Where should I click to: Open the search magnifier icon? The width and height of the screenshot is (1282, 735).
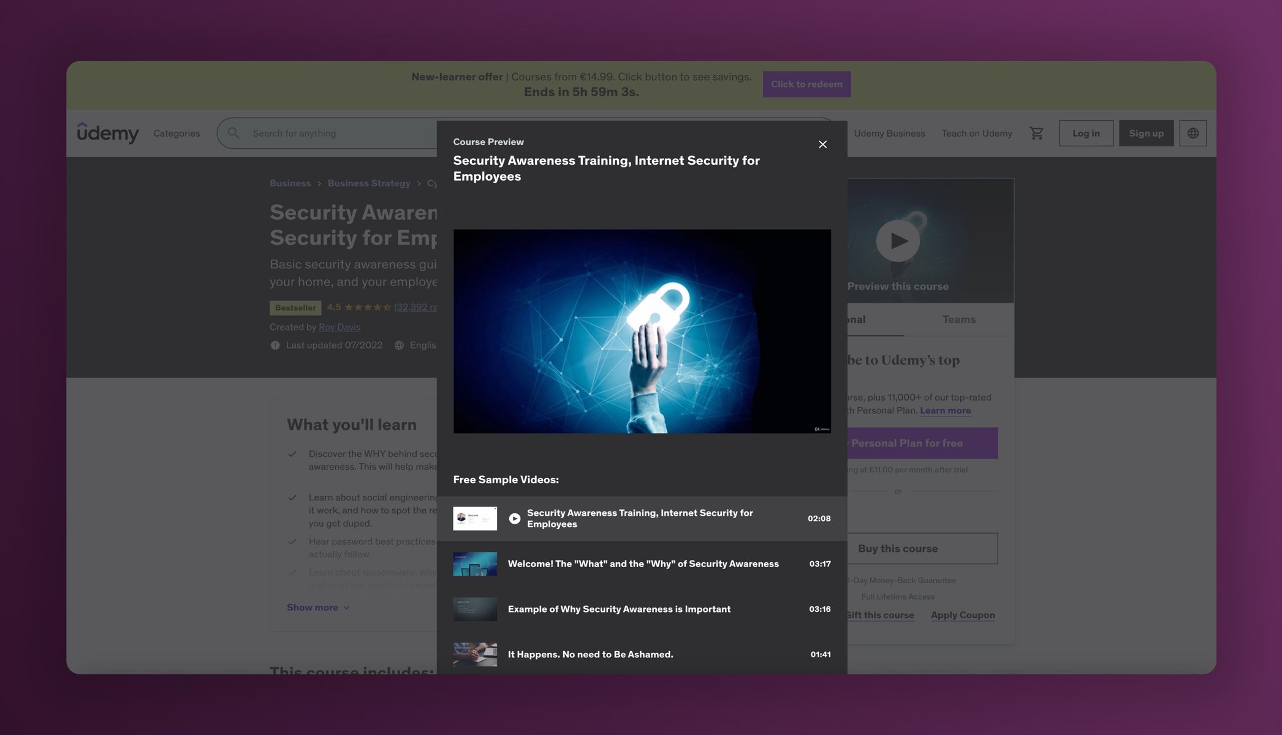(233, 133)
